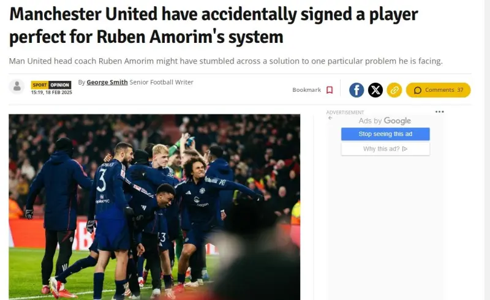Click the Stop seeing this ad button
This screenshot has width=490, height=300.
pyautogui.click(x=385, y=133)
